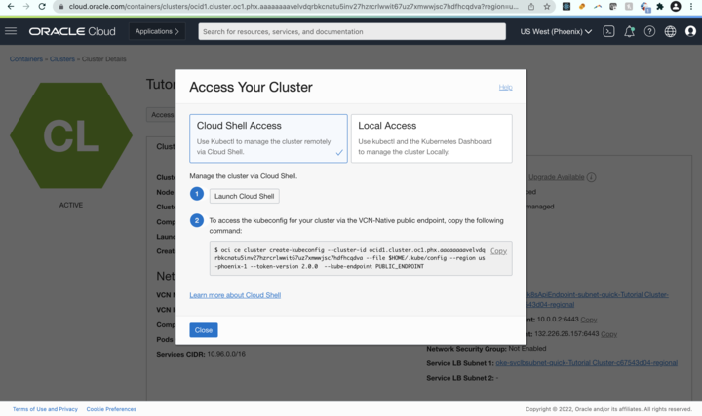
Task: Open Cookie Preferences link
Action: click(x=111, y=409)
